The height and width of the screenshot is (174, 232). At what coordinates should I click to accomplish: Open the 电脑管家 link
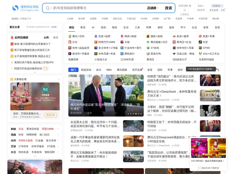point(73,60)
